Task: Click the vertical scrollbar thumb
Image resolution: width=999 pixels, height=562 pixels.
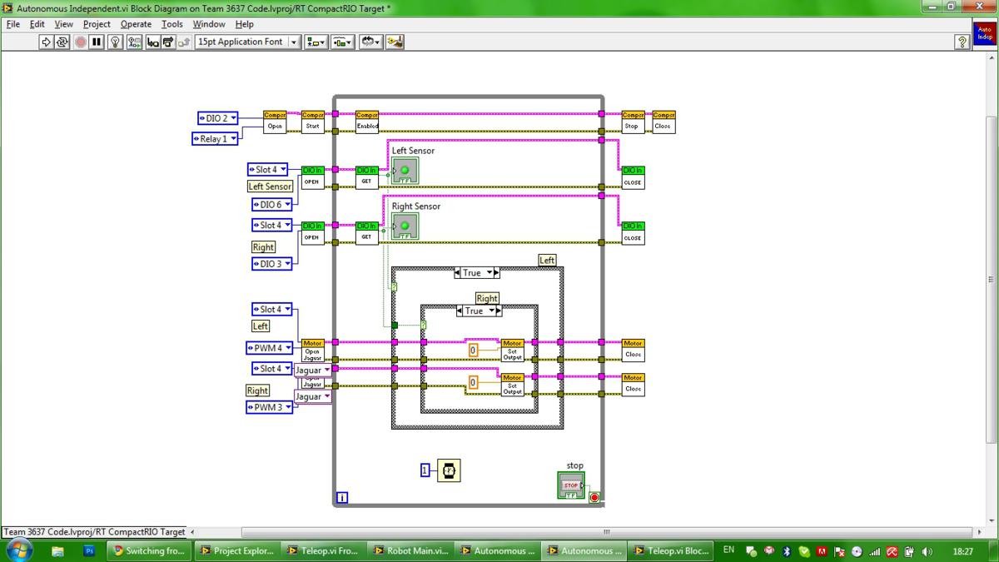Action: click(x=991, y=281)
